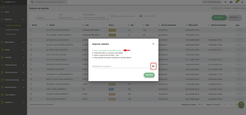Click the Saúde heartbeat icon
This screenshot has height=115, width=246.
click(x=2, y=50)
